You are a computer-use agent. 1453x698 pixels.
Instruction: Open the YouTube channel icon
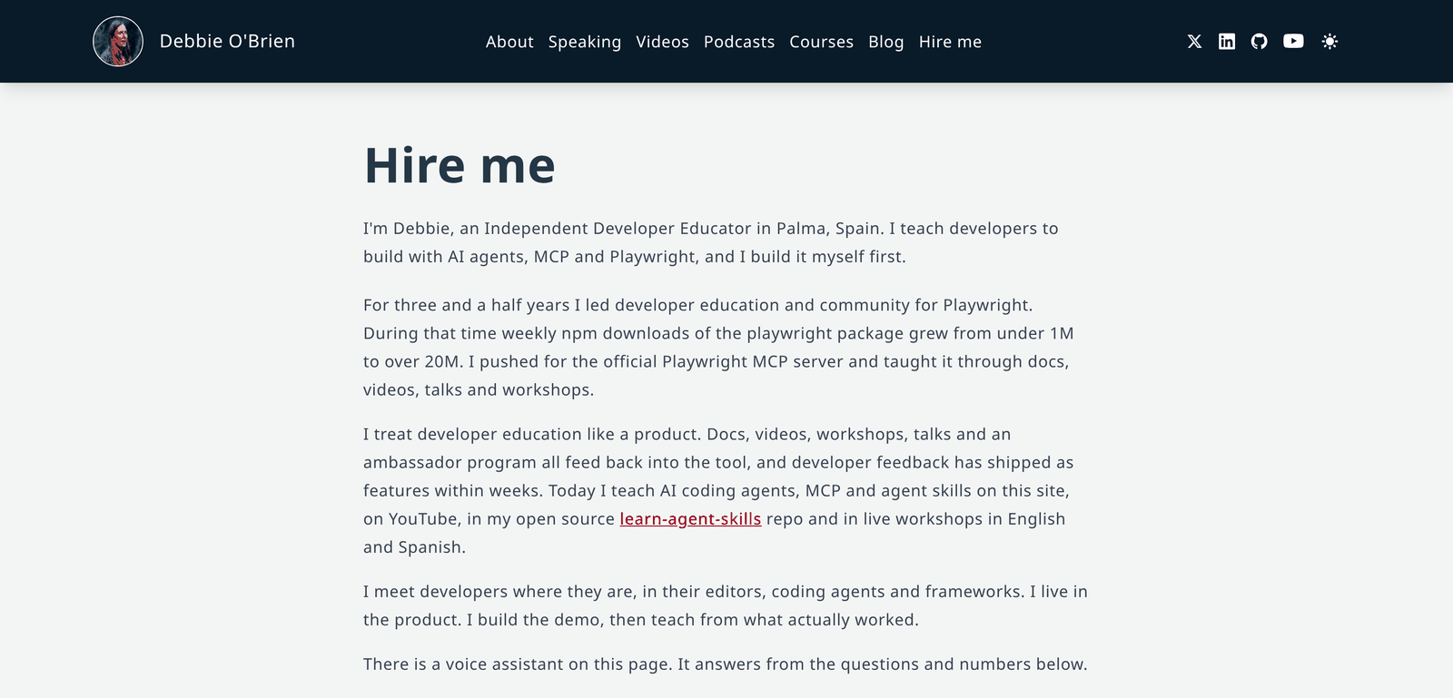[1293, 42]
